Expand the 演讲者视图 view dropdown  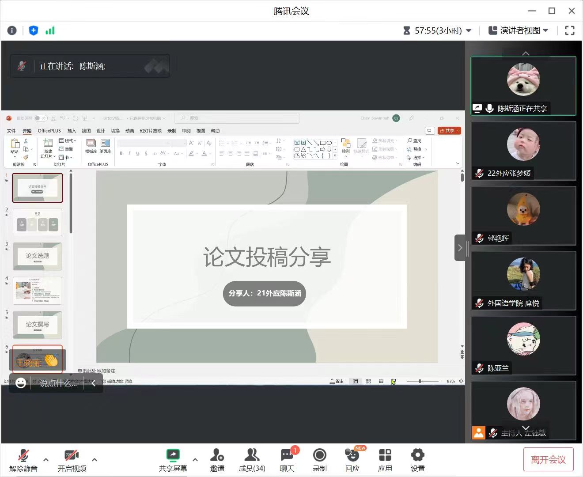(545, 30)
